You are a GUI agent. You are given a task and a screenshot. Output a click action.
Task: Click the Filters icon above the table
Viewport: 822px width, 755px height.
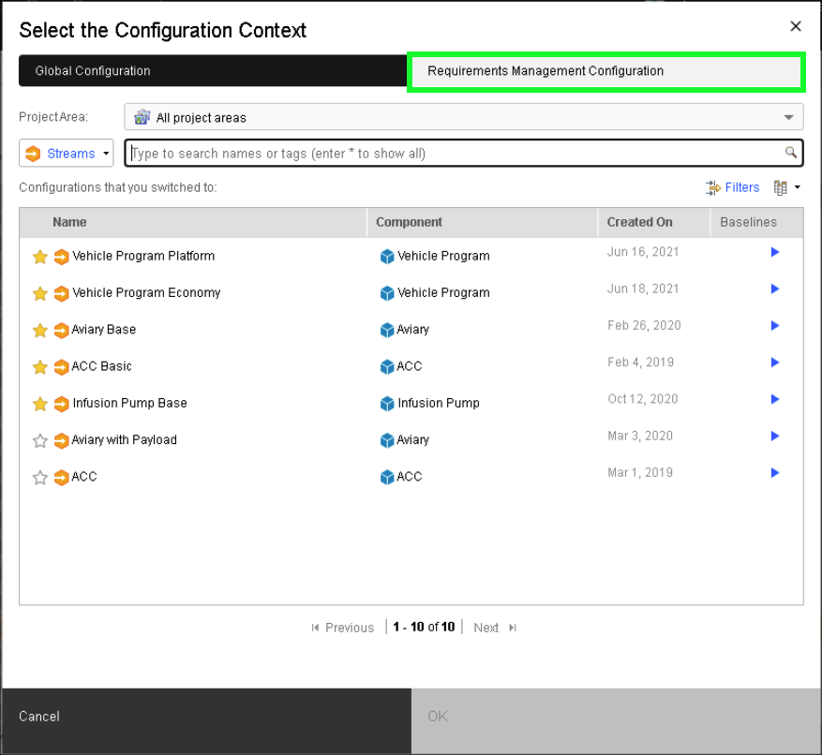[713, 187]
